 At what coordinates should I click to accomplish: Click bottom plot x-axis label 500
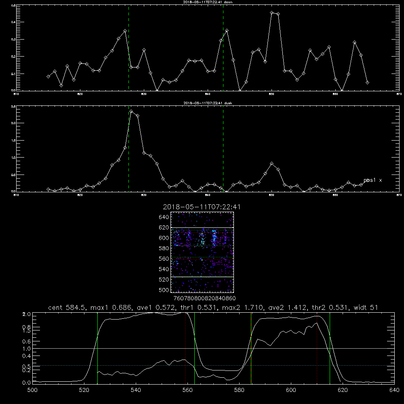[32, 390]
